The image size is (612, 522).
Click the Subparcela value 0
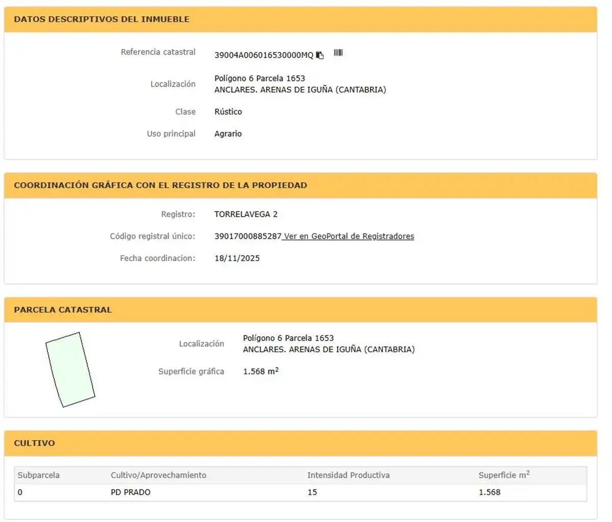(20, 492)
